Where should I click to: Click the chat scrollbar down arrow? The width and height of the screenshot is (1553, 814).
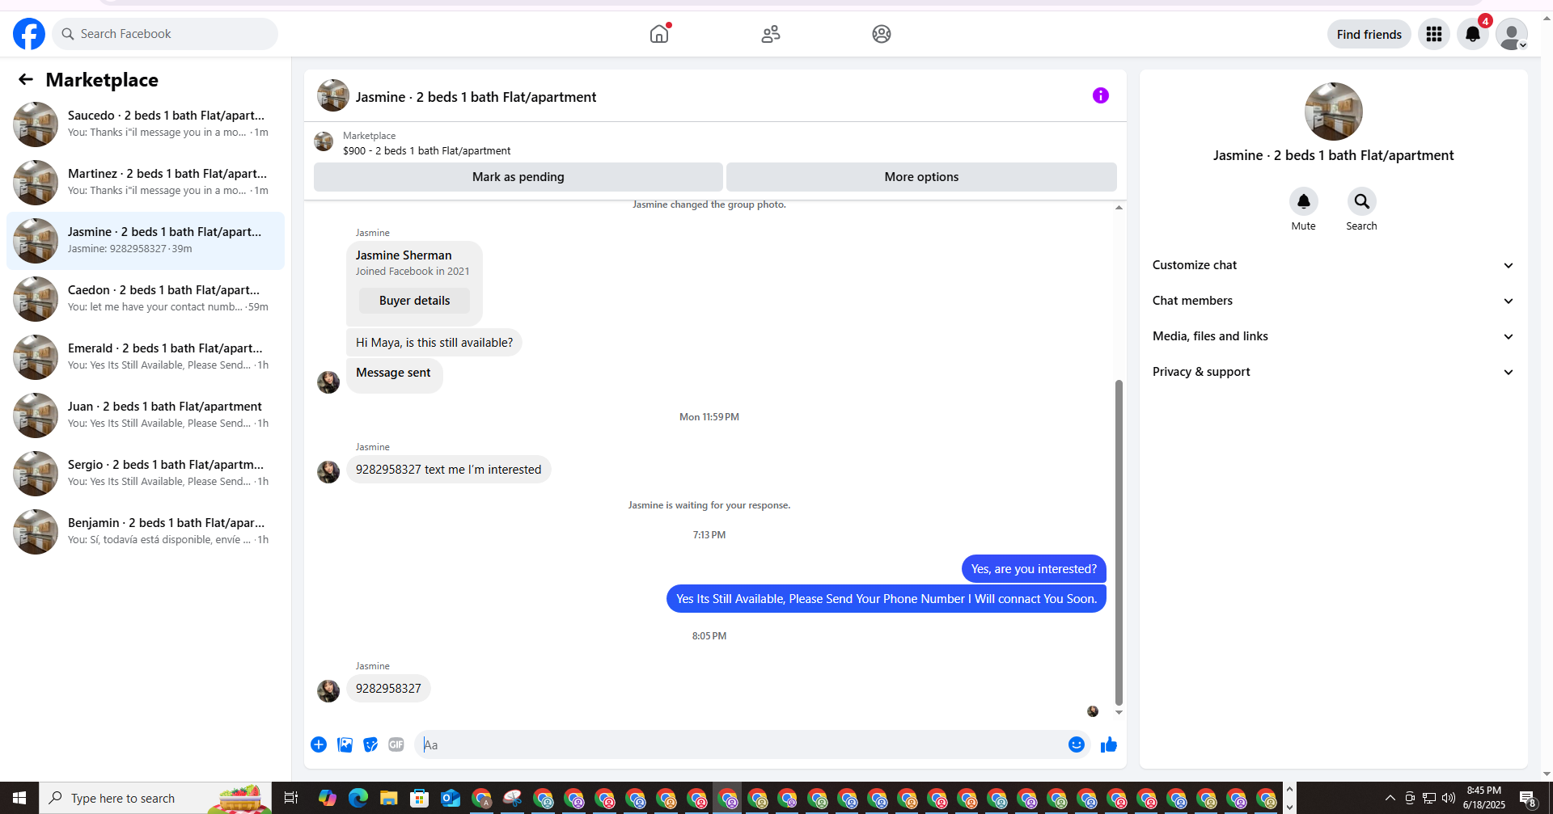pyautogui.click(x=1119, y=712)
